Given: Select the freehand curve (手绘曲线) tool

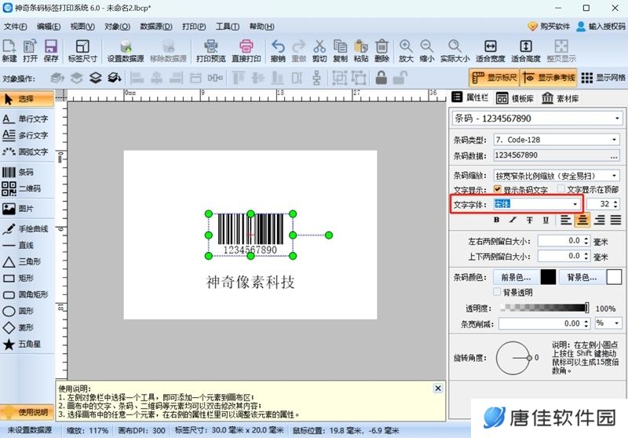Looking at the screenshot, I should coord(27,229).
